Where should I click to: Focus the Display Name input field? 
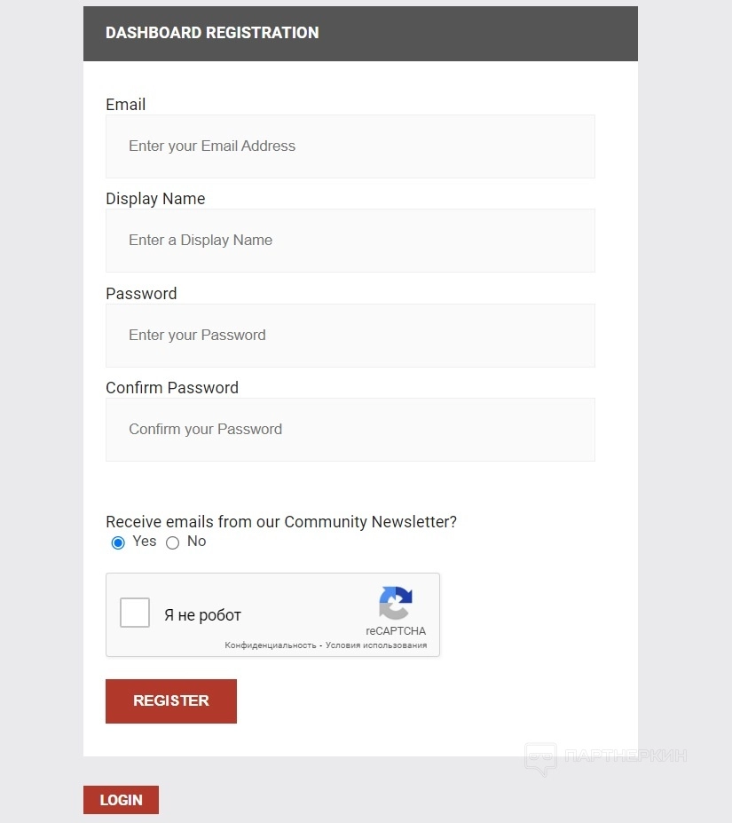click(x=350, y=241)
